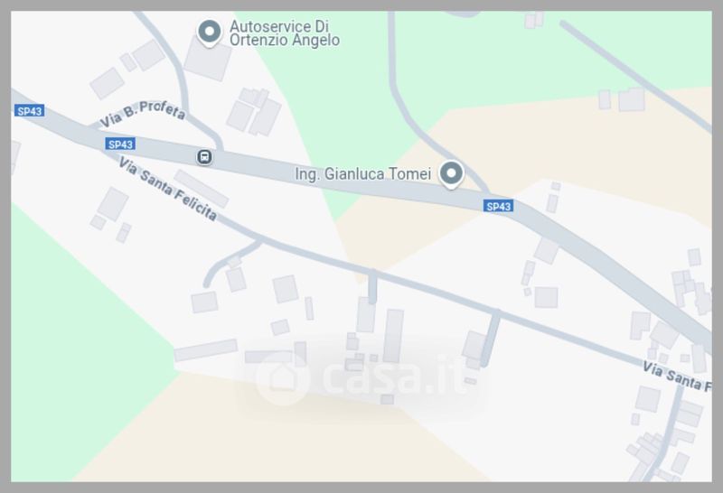723x493 pixels.
Task: Select the tall rectangular building above the casa.it watermark
Action: tap(393, 336)
